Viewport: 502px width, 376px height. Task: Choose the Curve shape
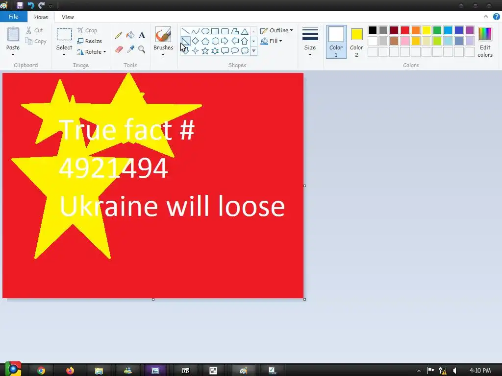(195, 31)
